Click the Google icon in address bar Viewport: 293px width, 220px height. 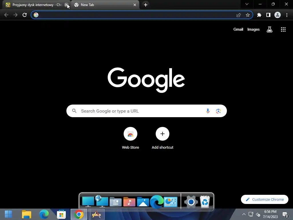coord(36,15)
